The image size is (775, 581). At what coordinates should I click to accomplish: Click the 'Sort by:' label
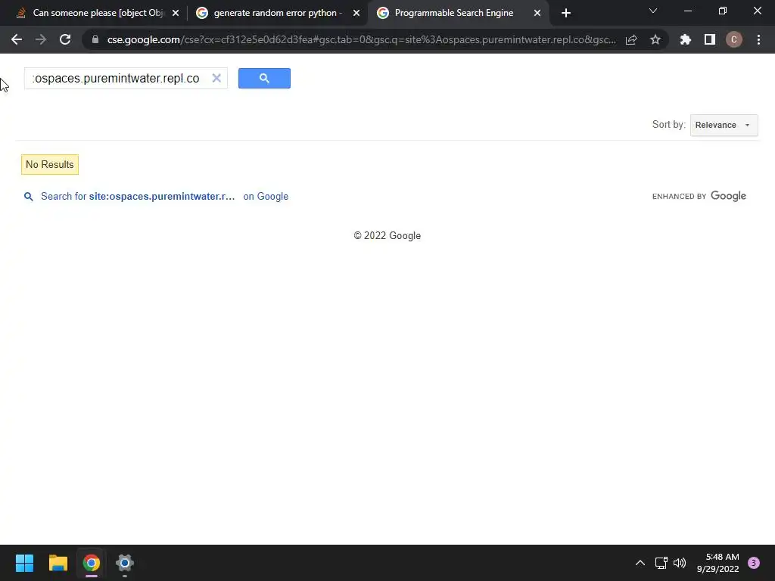click(669, 125)
